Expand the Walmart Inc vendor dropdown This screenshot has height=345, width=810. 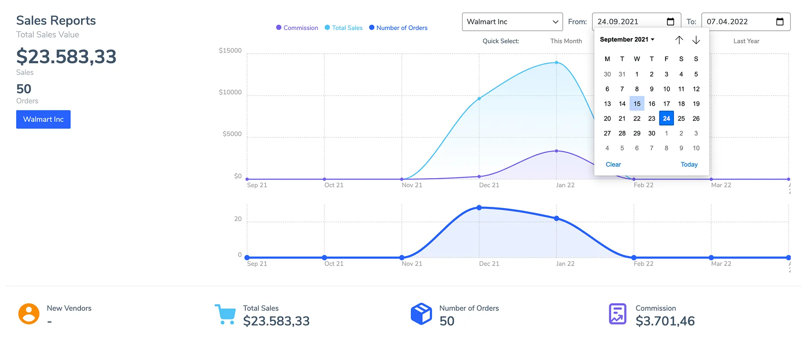[x=512, y=22]
